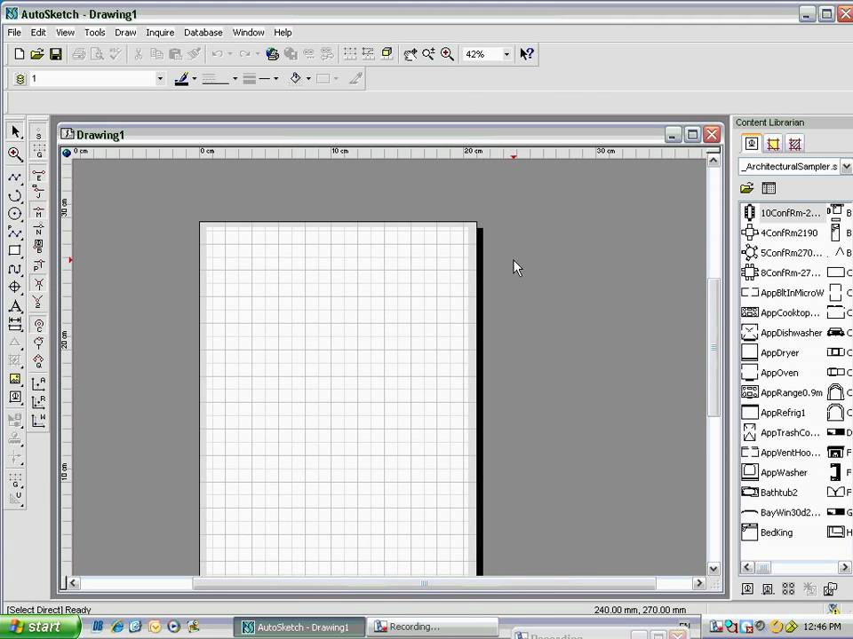The height and width of the screenshot is (639, 853).
Task: Open Internet Explorer from the quick launch
Action: [117, 627]
